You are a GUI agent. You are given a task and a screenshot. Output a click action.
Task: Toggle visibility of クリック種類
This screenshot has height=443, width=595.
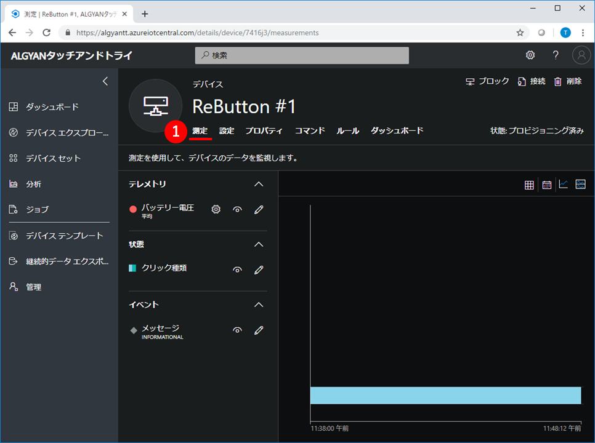tap(237, 270)
